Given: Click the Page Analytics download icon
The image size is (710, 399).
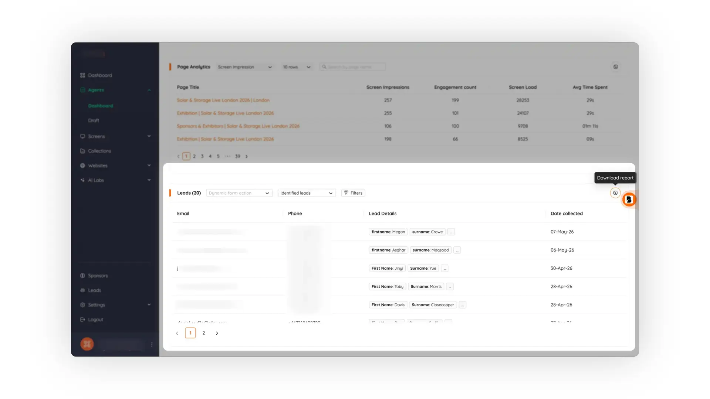Looking at the screenshot, I should pos(616,67).
